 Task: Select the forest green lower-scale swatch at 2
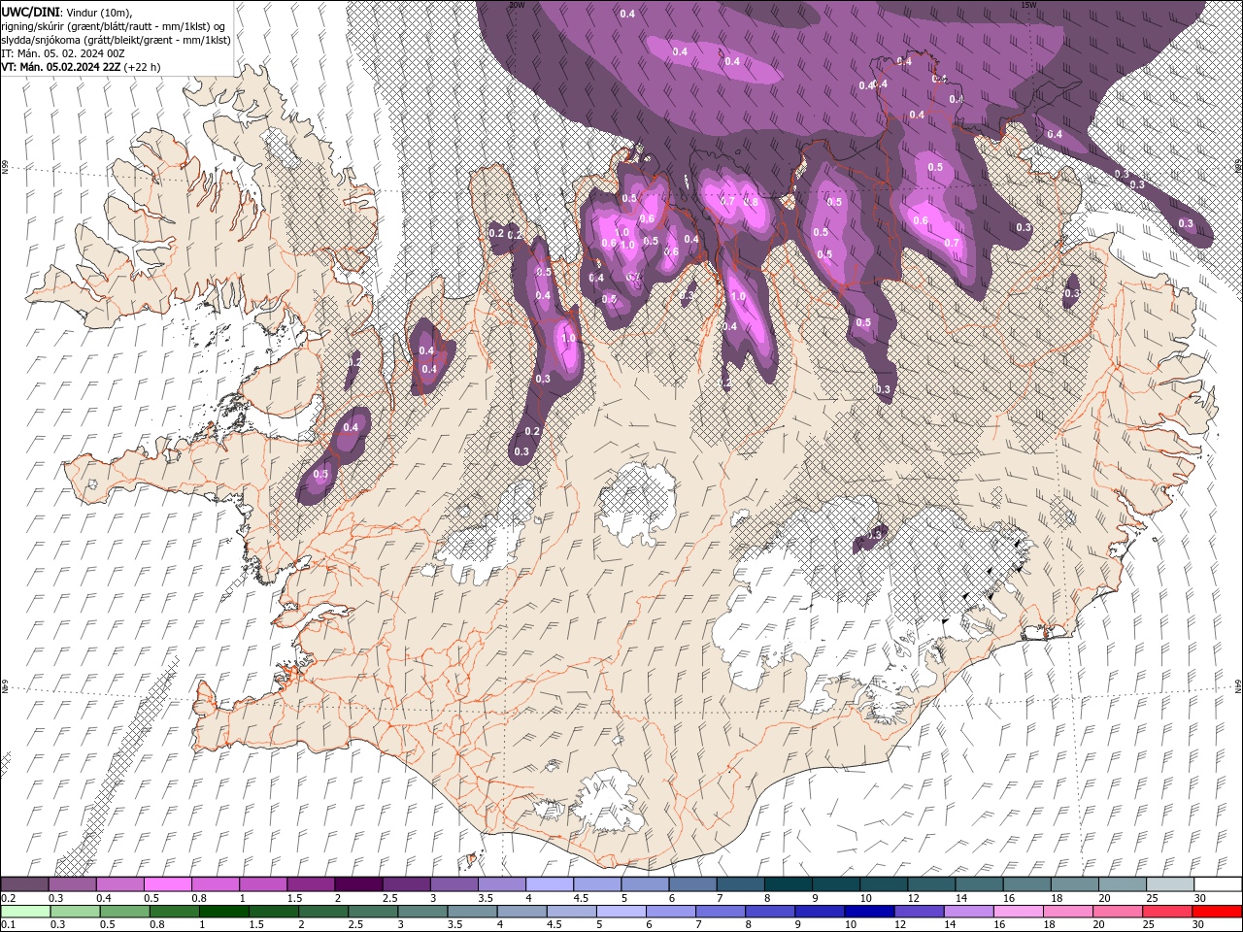323,912
